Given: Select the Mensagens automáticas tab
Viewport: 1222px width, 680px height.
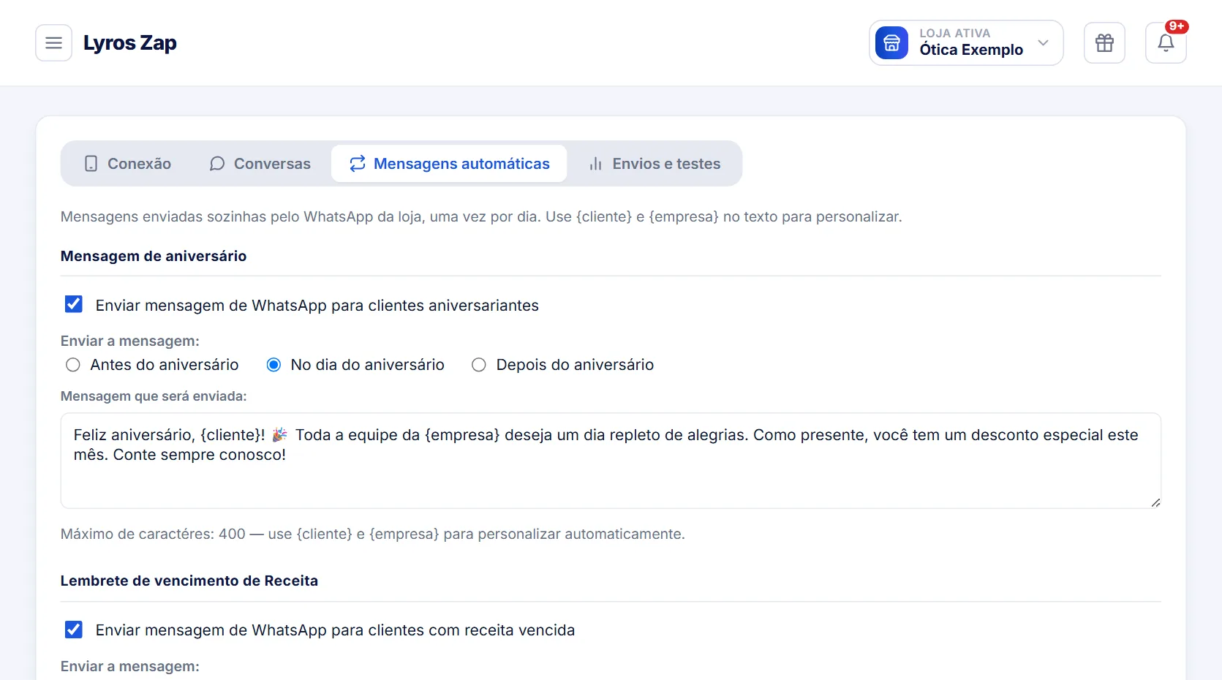Looking at the screenshot, I should (449, 164).
